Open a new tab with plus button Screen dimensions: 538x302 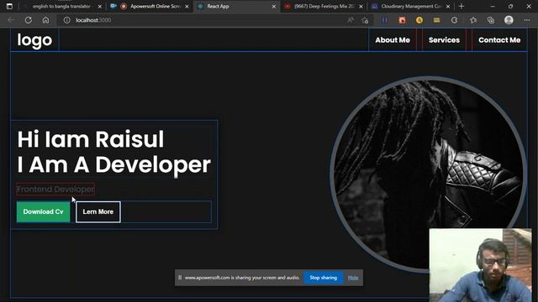[462, 6]
